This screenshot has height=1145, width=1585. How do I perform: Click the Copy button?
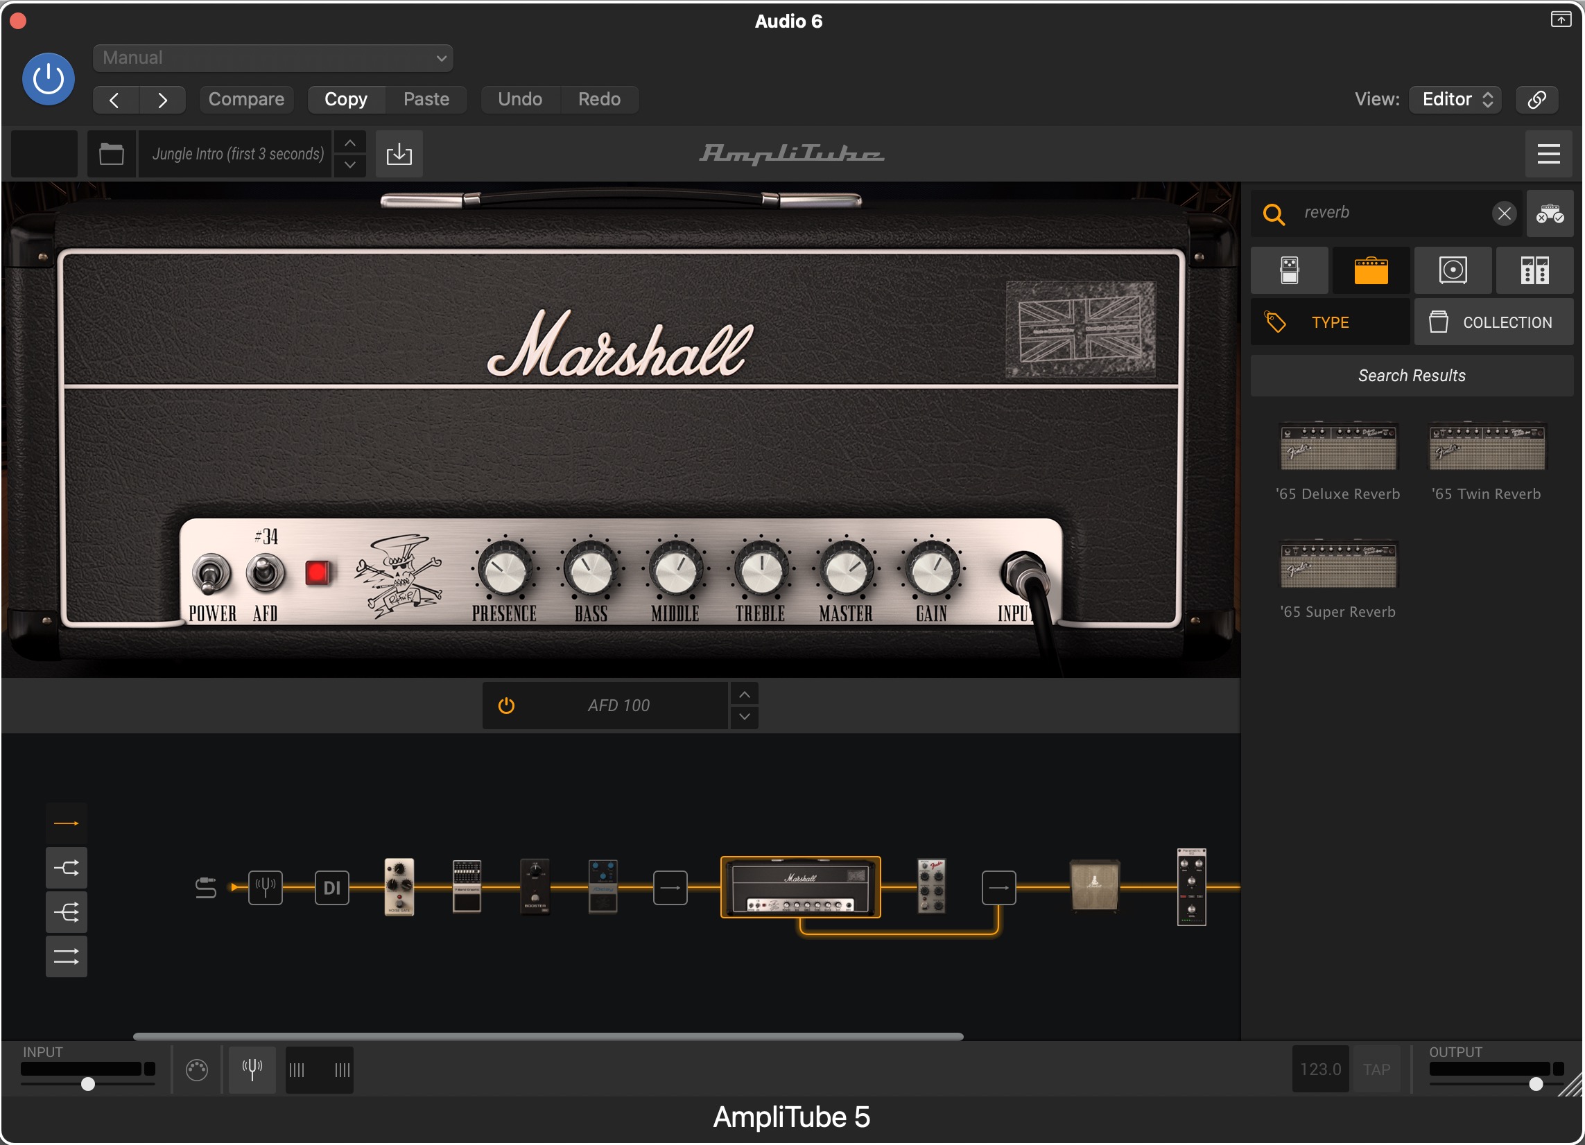coord(346,99)
